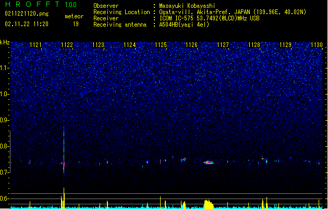Click the tall vertical meteor echo streak at 1122
This screenshot has width=328, height=209.
pos(64,150)
